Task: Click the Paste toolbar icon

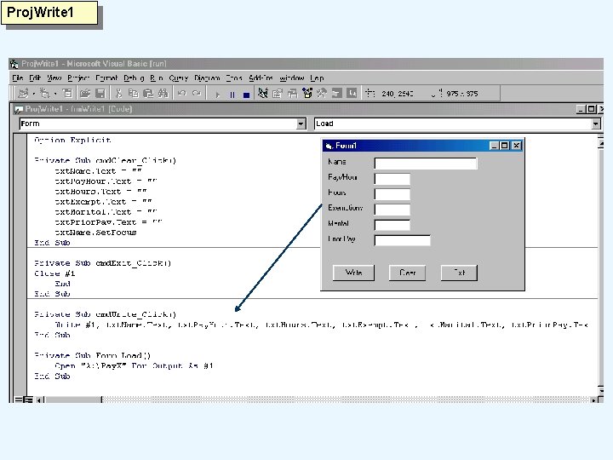Action: 148,94
